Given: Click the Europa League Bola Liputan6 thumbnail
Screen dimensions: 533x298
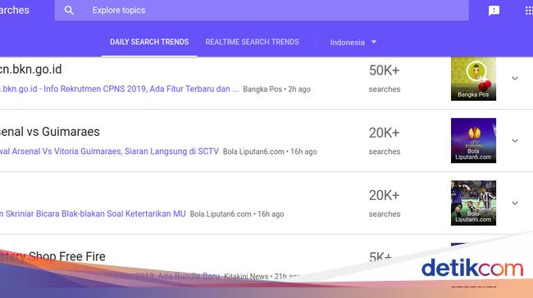Looking at the screenshot, I should coord(473,141).
